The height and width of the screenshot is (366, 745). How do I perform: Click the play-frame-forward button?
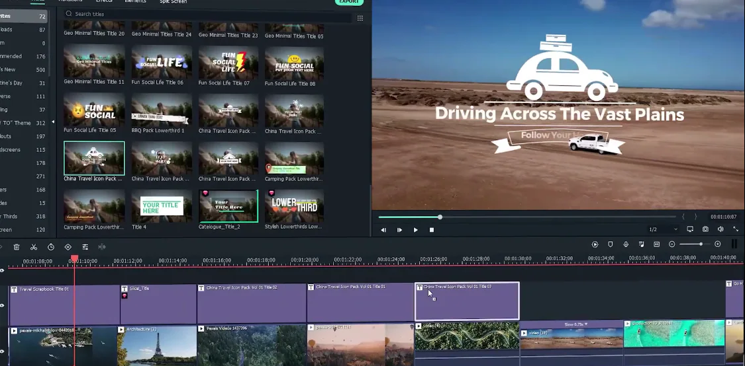click(399, 230)
